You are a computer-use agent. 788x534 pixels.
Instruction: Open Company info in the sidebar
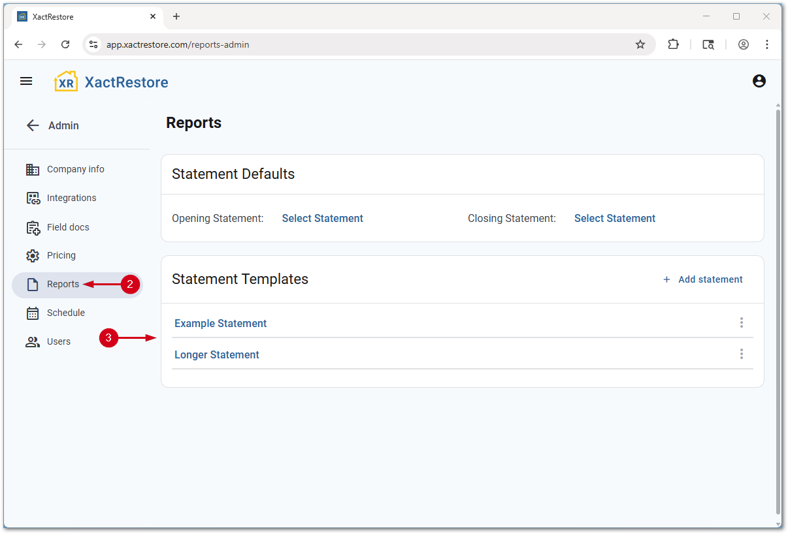[x=75, y=169]
